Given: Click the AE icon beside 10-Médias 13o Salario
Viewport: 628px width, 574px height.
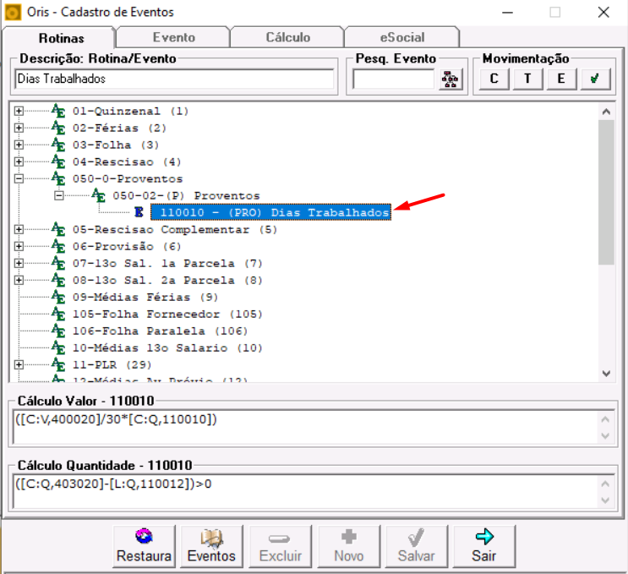Looking at the screenshot, I should [x=58, y=347].
